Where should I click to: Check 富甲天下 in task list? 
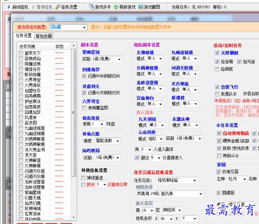[x=21, y=53]
